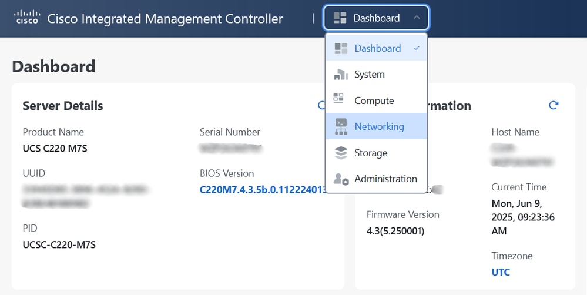This screenshot has width=587, height=295.
Task: Click the Cisco logo in the header
Action: pos(26,17)
